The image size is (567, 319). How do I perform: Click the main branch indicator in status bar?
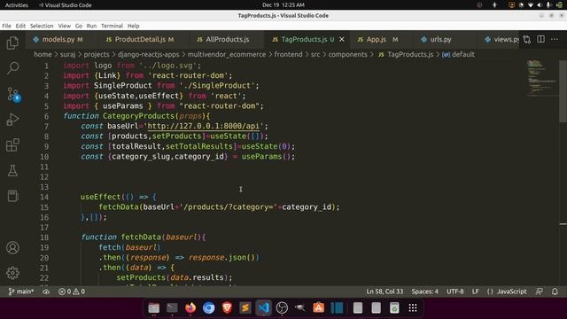21,292
